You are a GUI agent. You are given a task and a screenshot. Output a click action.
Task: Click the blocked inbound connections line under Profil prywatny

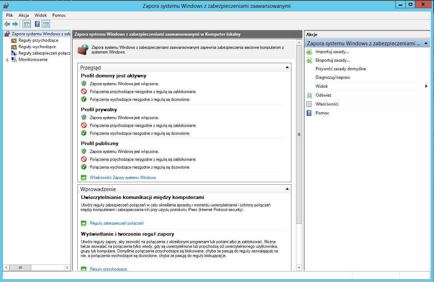pos(143,125)
